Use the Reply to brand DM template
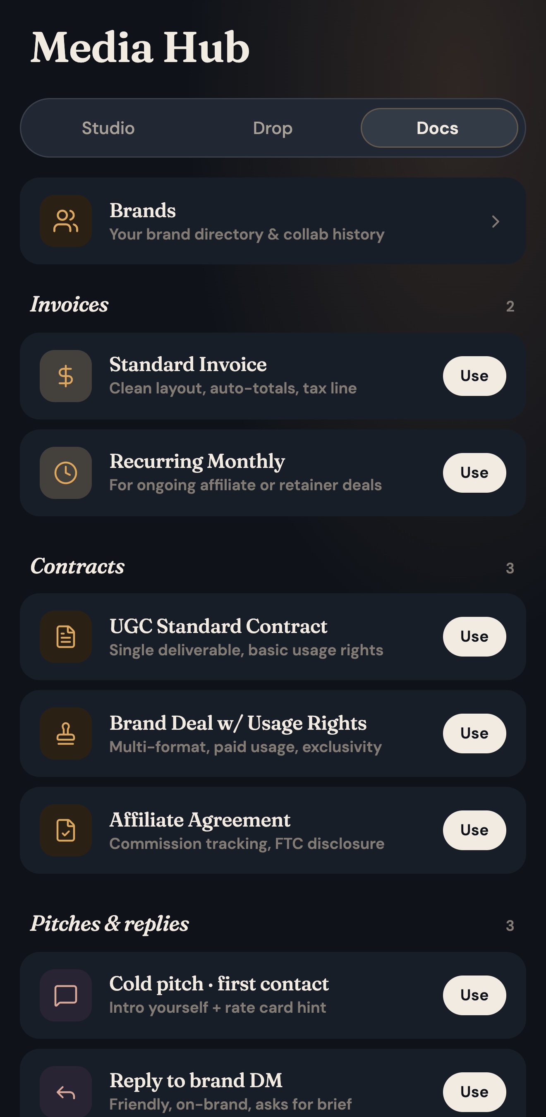 (474, 1092)
